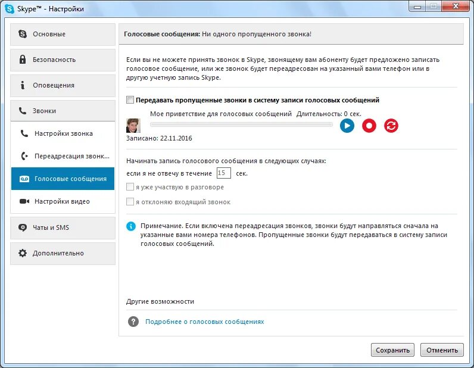The height and width of the screenshot is (368, 474).
Task: Play the voicemail greeting
Action: (x=347, y=126)
